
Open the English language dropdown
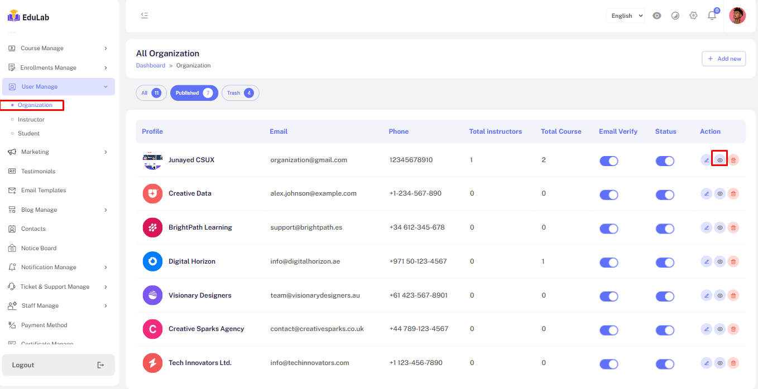(625, 16)
